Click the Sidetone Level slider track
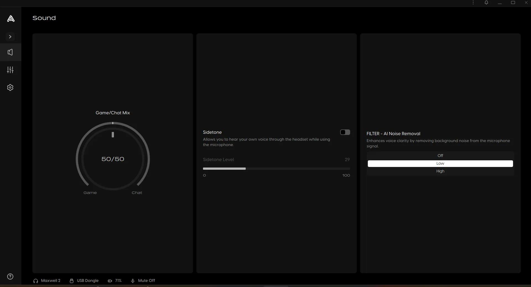531x287 pixels. (x=276, y=169)
